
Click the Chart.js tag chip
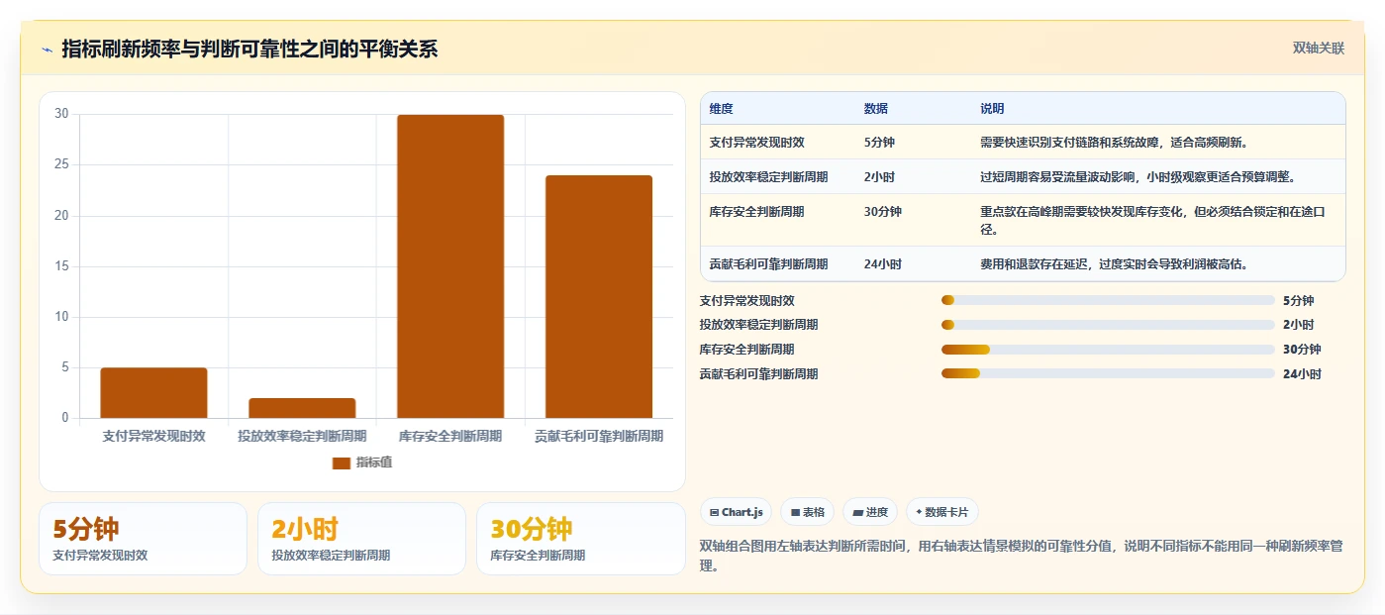[x=736, y=512]
